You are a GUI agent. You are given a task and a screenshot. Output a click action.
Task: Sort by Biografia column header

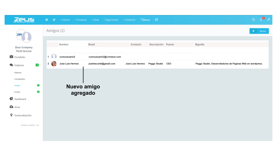coord(200,44)
